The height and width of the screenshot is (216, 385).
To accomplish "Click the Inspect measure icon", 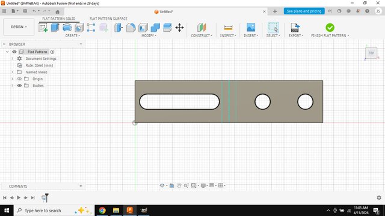I will tap(228, 28).
